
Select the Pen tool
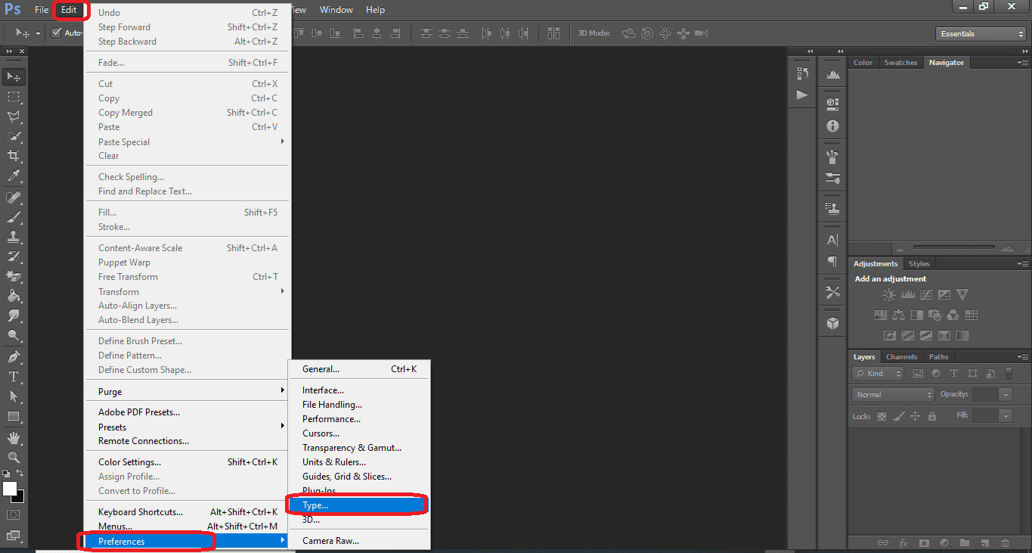click(14, 356)
